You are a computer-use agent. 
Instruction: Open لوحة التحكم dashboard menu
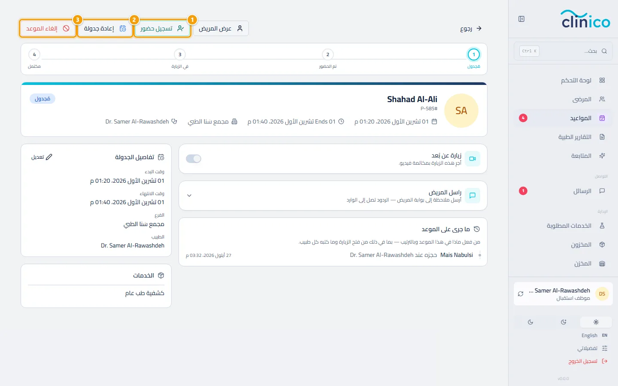tap(563, 80)
